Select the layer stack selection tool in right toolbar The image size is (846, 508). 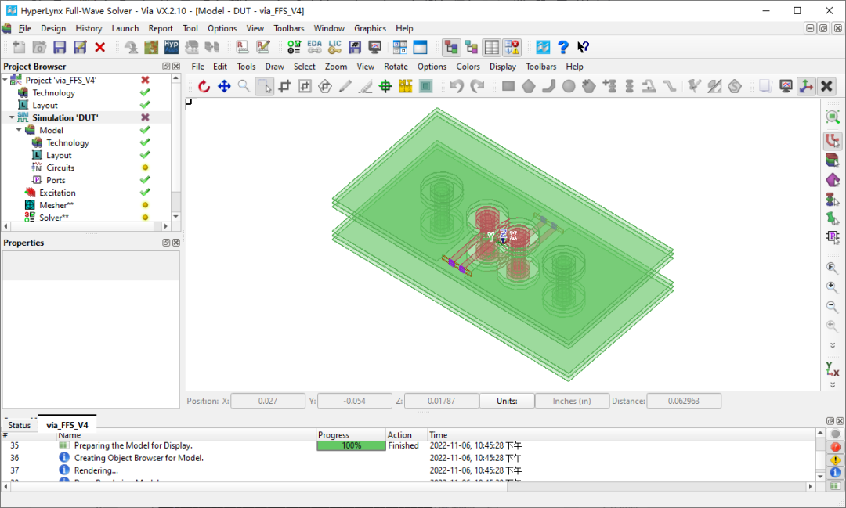coord(833,160)
